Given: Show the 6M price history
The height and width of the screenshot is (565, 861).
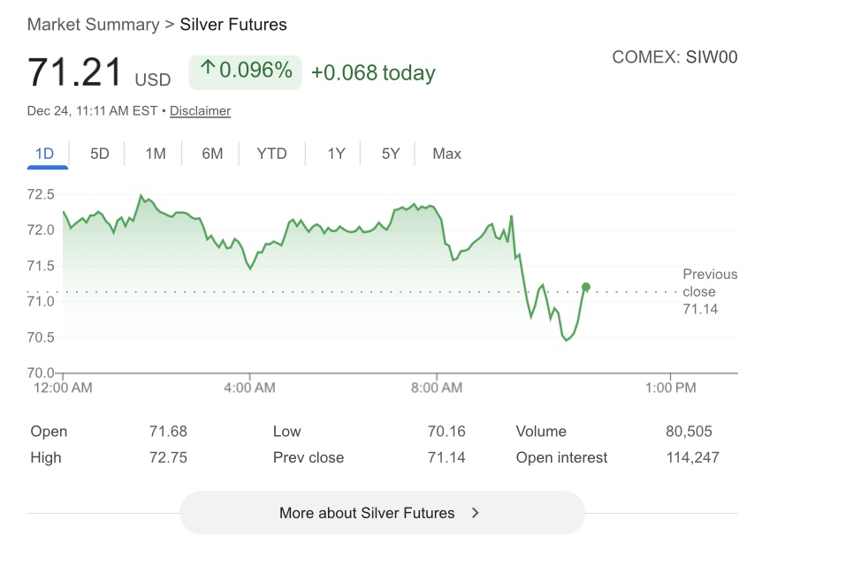Looking at the screenshot, I should [x=212, y=154].
